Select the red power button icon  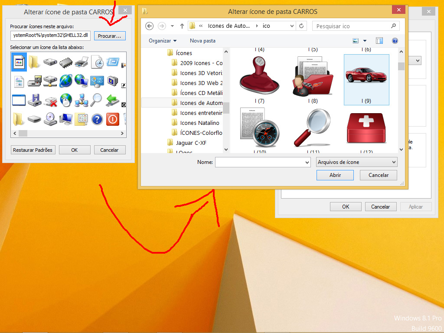point(113,119)
